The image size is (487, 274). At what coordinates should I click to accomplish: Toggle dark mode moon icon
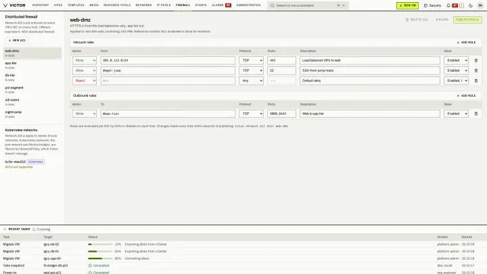pos(471,5)
